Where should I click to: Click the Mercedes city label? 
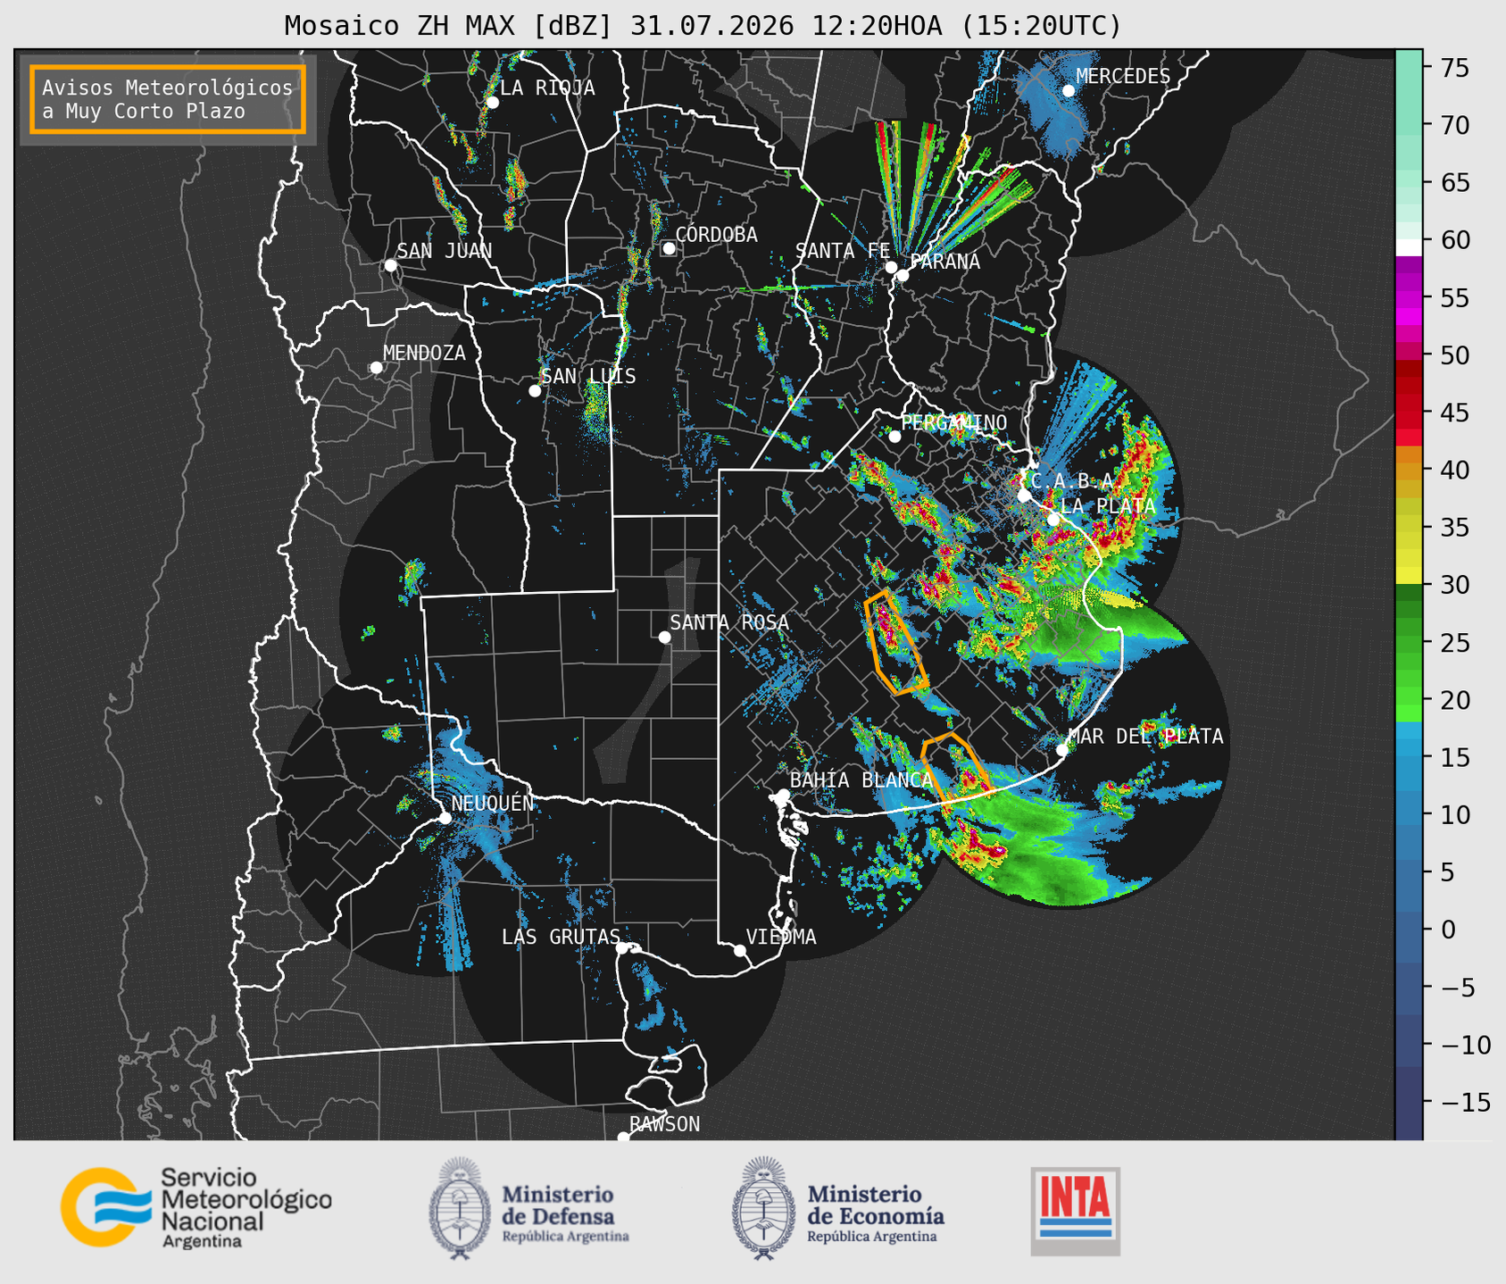coord(1123,77)
